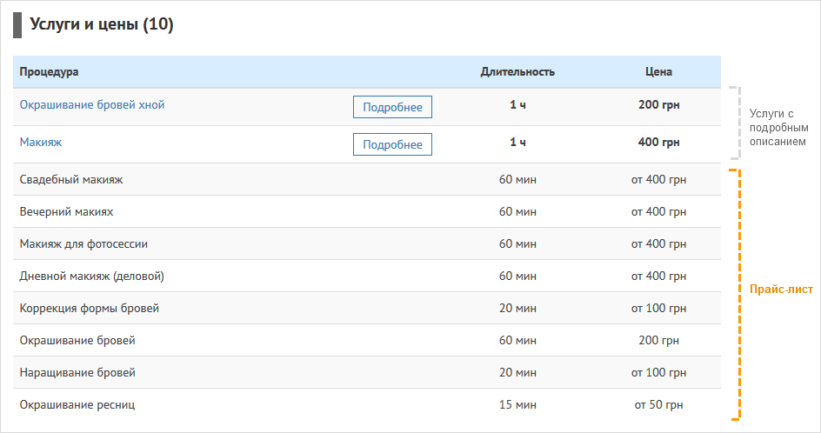Screen dimensions: 821x433
Task: Click the bold '400 грн' price for Макияж
Action: point(658,142)
